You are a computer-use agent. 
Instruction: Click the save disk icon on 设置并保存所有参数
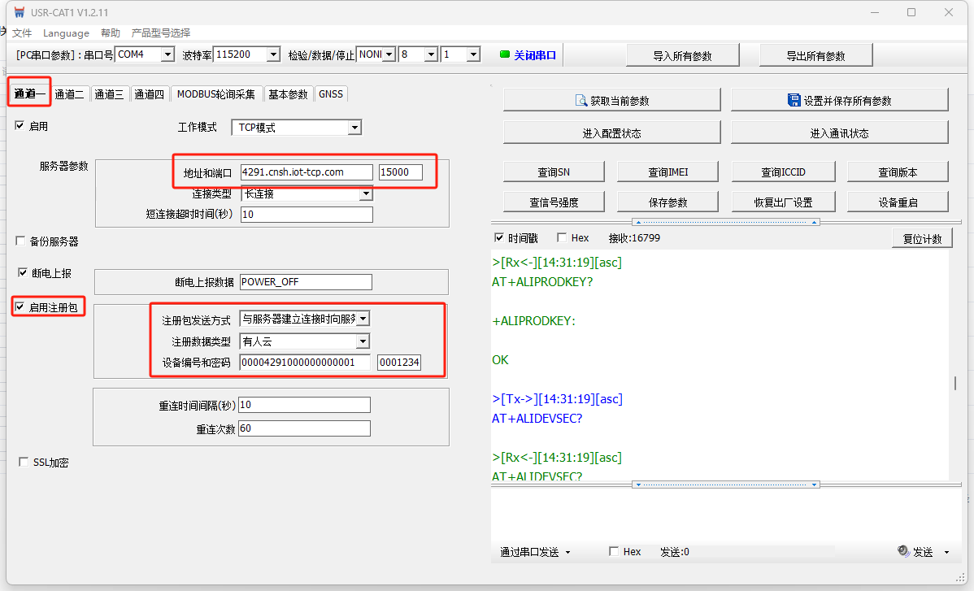click(794, 100)
